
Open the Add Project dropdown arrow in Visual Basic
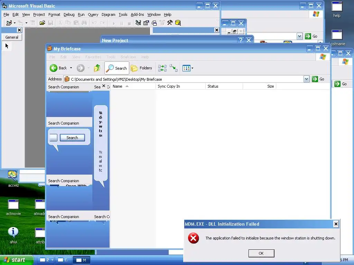point(15,23)
